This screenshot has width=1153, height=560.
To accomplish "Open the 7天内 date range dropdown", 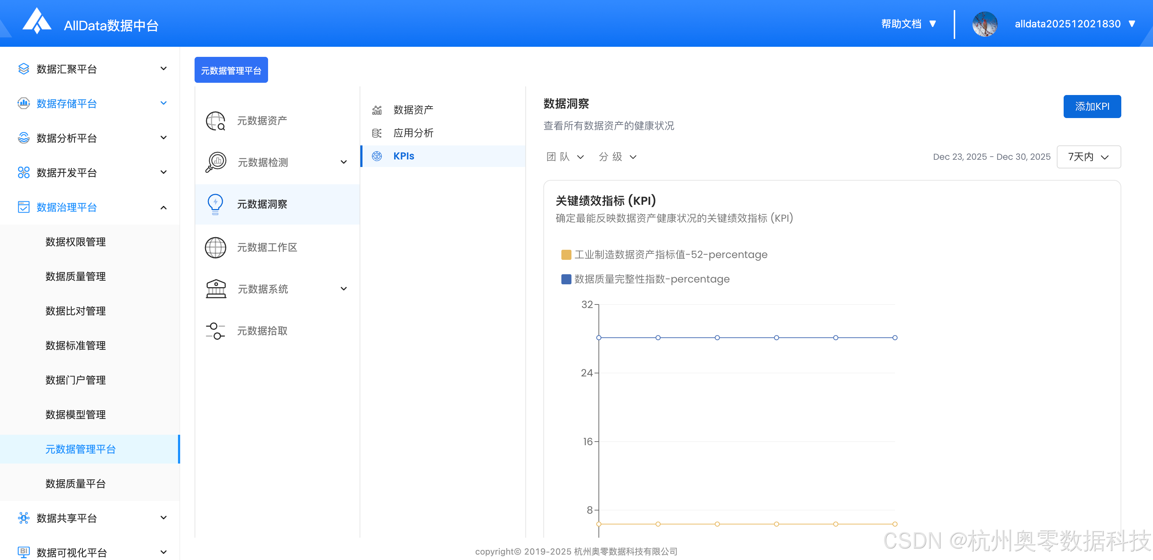I will (1088, 157).
